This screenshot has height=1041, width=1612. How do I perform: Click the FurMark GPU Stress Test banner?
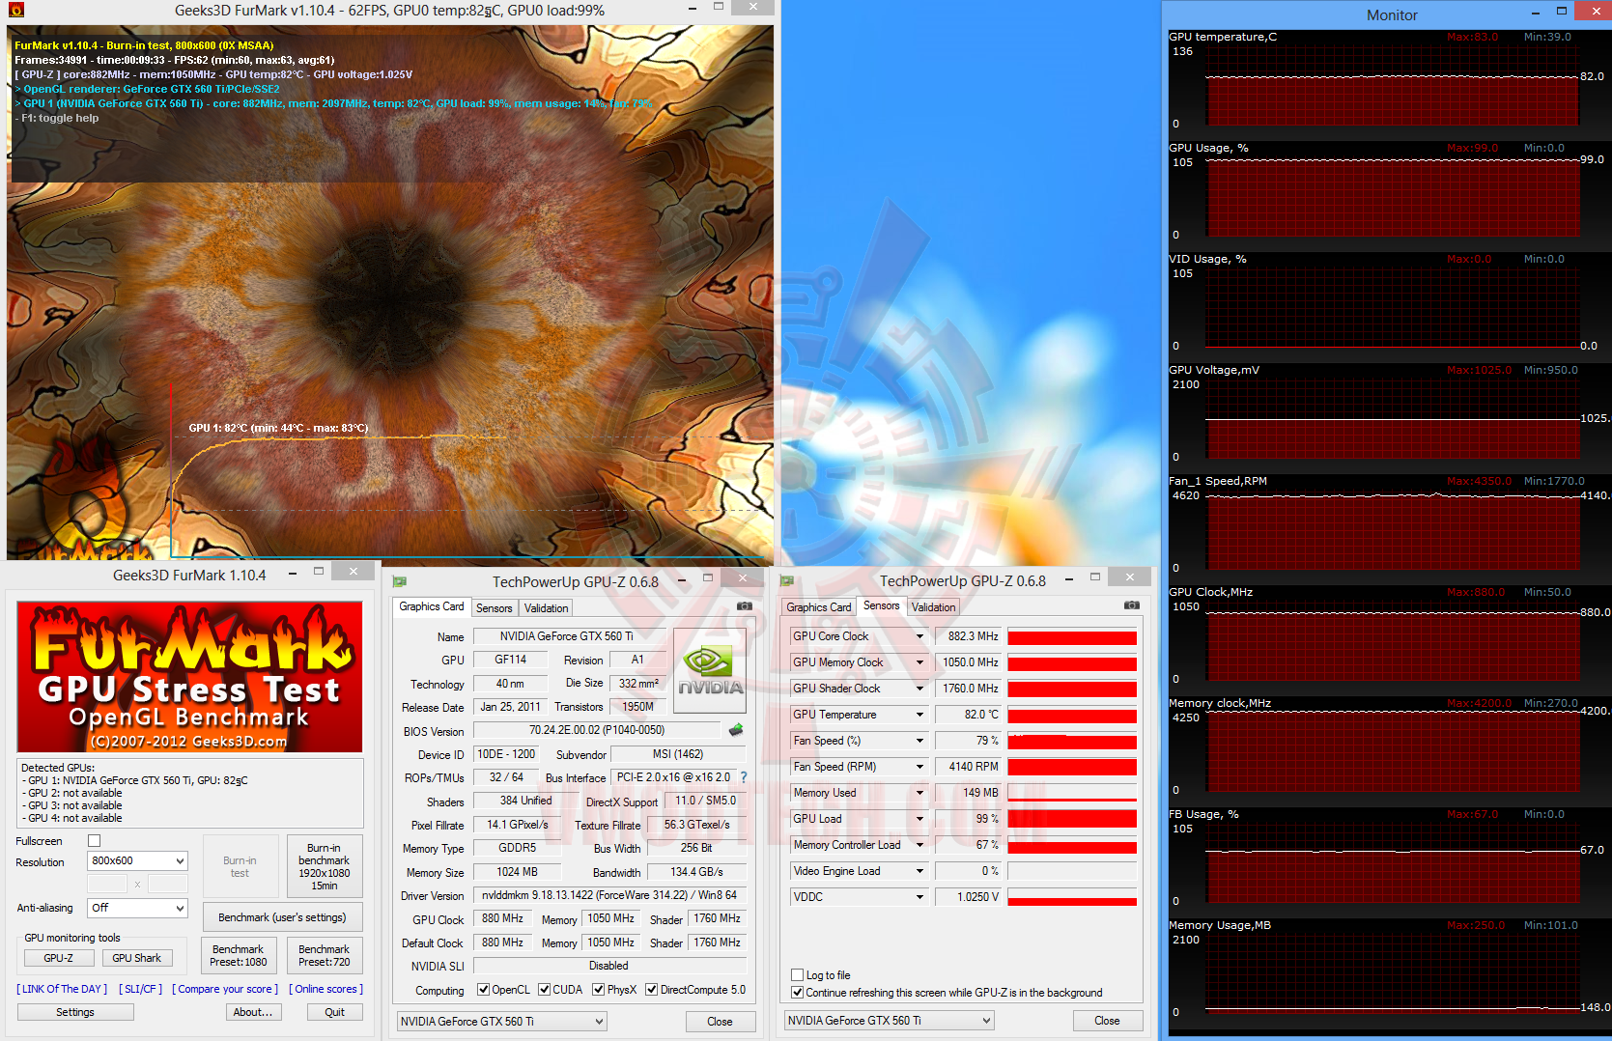click(190, 677)
